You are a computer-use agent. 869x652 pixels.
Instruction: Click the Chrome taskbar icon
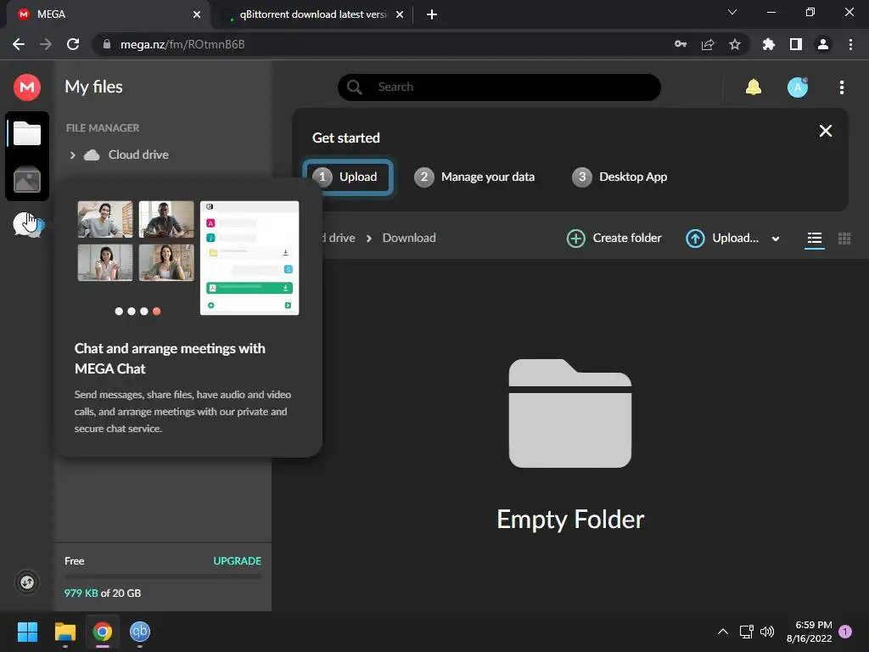pyautogui.click(x=103, y=632)
